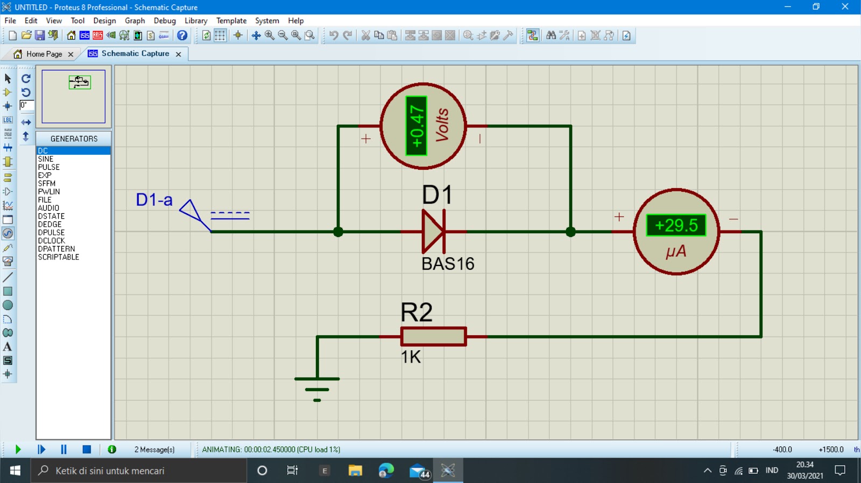861x483 pixels.
Task: Click the DC voltmeter showing +0.47 Volts
Action: (x=423, y=126)
